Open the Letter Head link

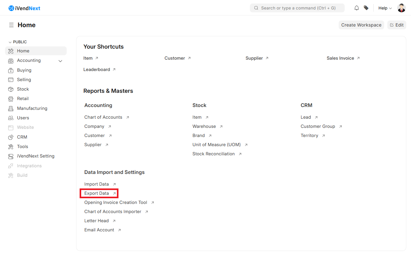click(96, 221)
